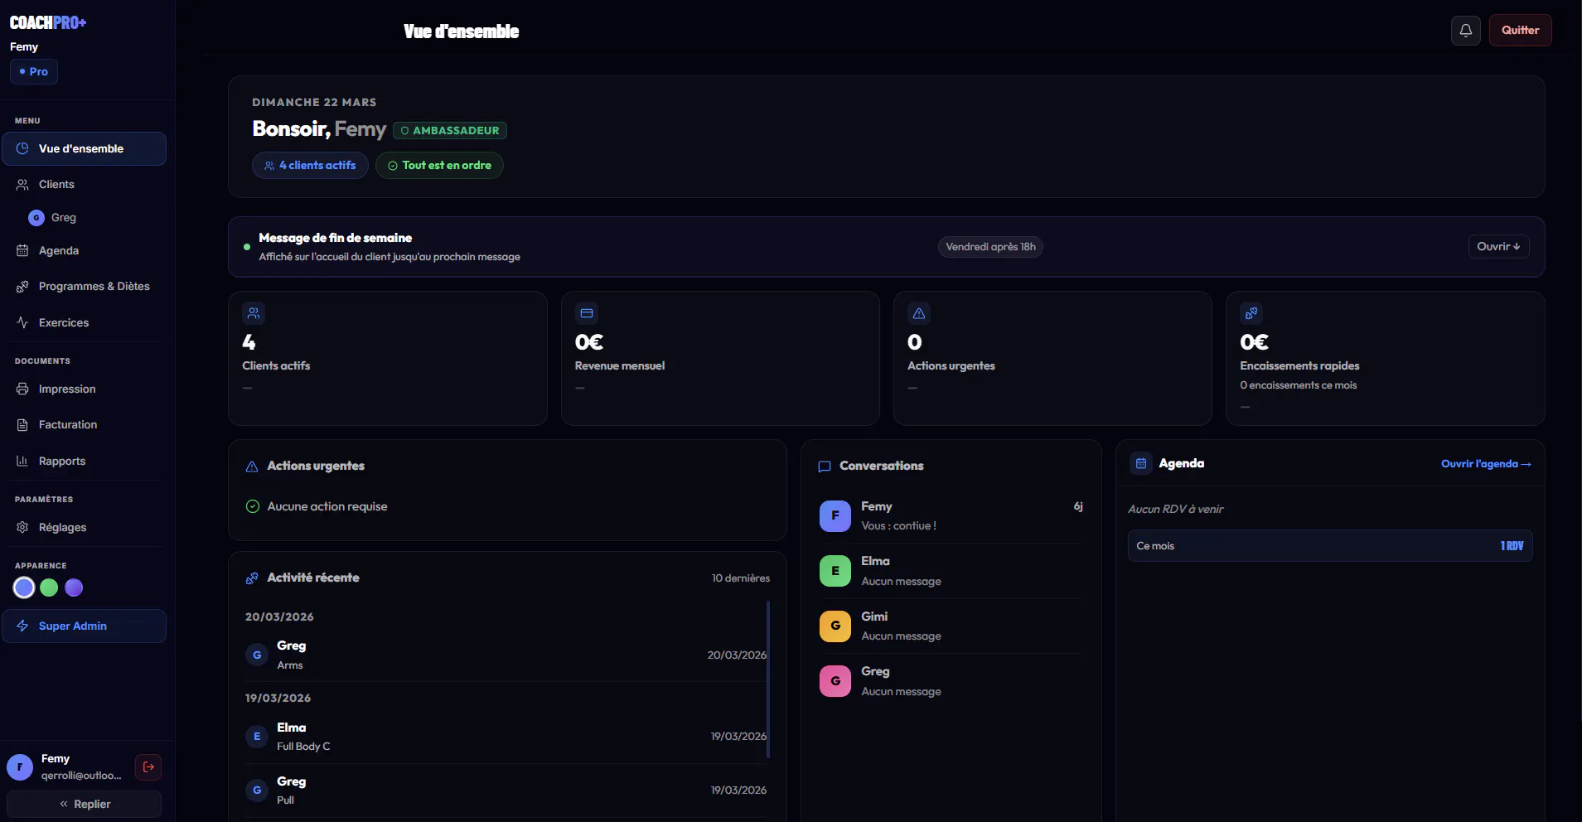Open the Super Admin panel

84,626
